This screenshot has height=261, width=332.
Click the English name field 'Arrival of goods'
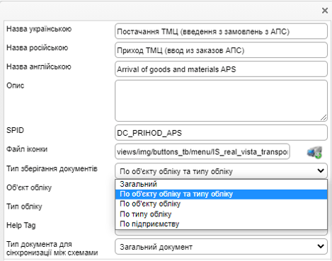(221, 69)
